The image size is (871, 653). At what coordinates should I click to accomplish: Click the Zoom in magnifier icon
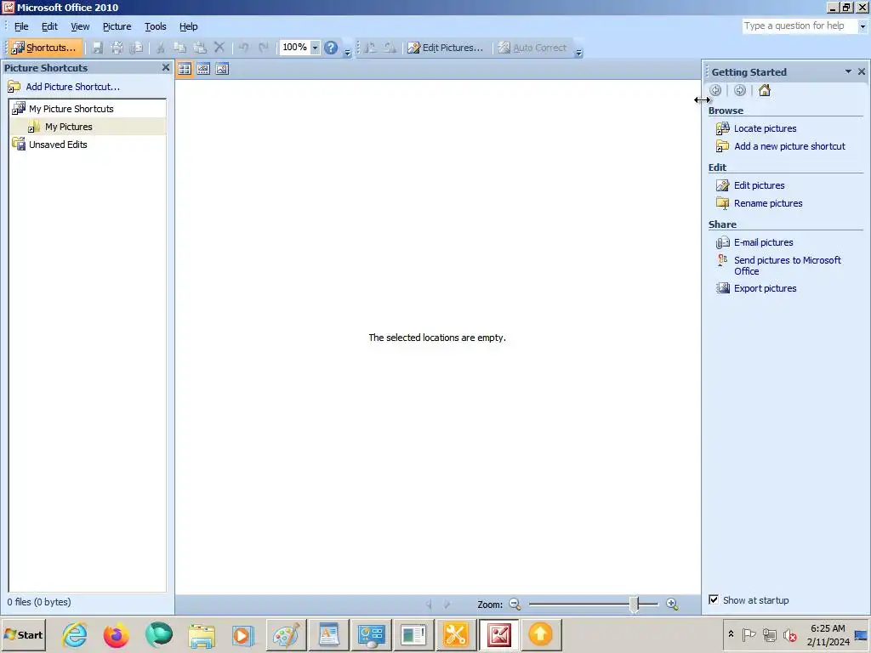(672, 605)
